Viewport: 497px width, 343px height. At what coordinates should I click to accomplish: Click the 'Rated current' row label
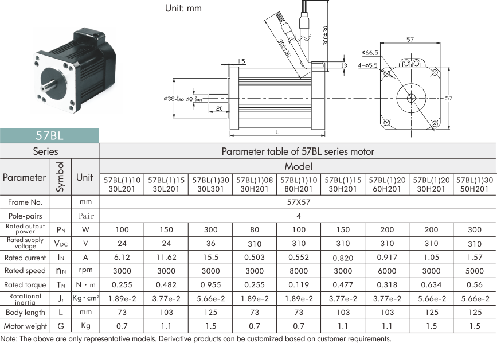click(25, 258)
